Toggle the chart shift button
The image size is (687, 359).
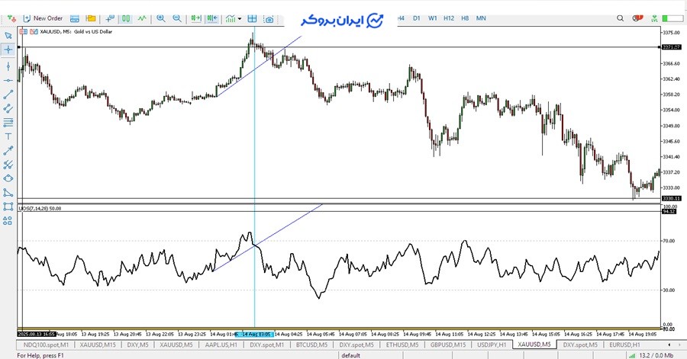[x=213, y=18]
